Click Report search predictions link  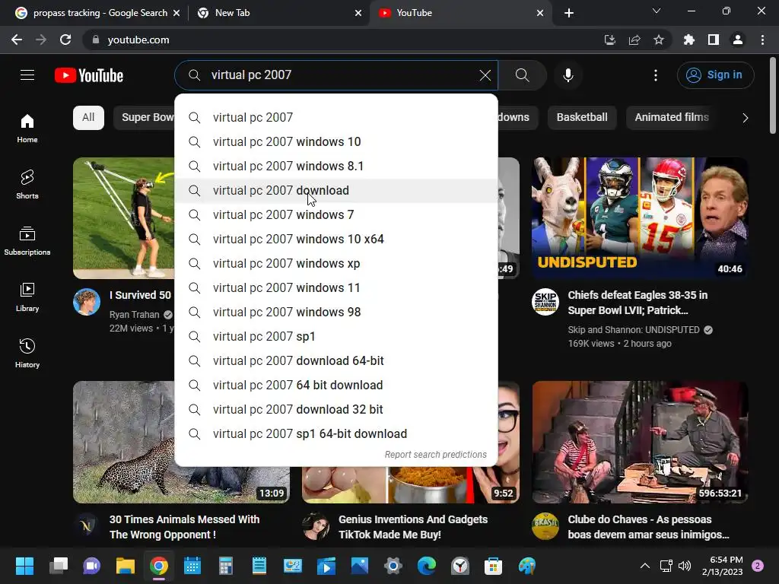(x=436, y=455)
